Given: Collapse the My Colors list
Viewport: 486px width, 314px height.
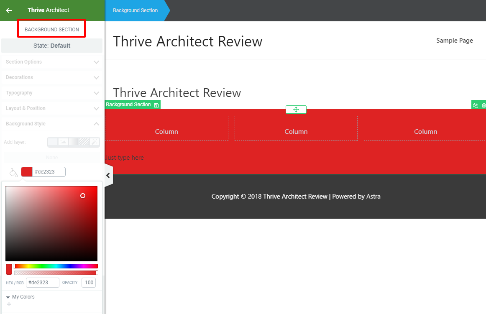Looking at the screenshot, I should [x=8, y=297].
